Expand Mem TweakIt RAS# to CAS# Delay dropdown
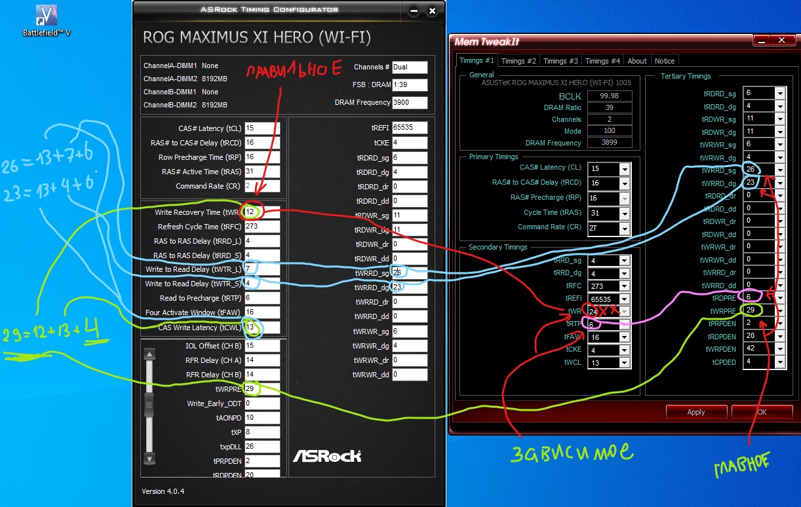Screen dimensions: 801x507 pos(625,183)
